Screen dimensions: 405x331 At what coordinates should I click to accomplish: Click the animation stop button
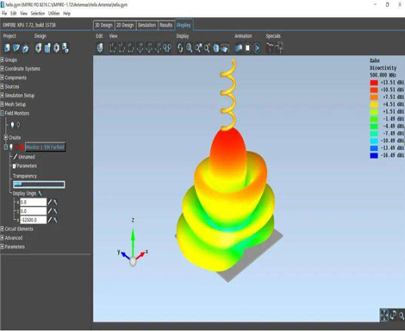(247, 48)
